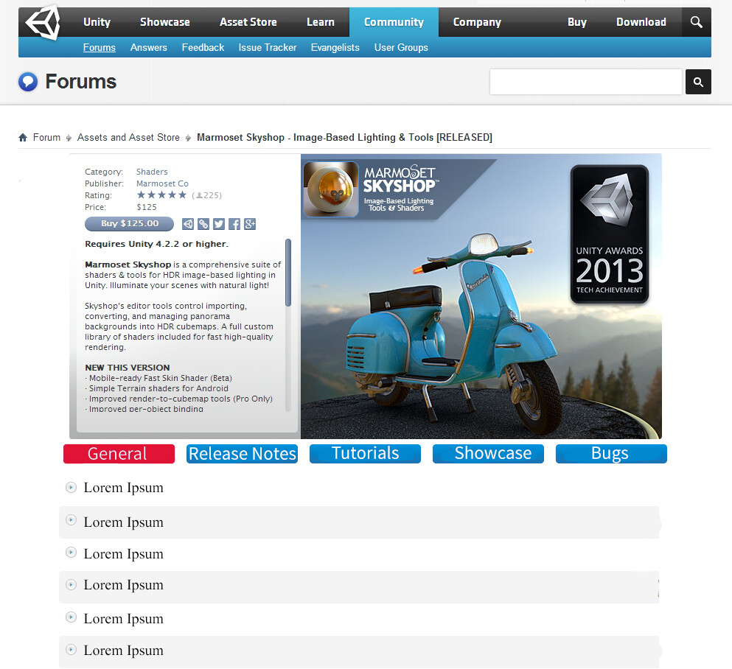
Task: Focus the forum search input field
Action: [585, 82]
